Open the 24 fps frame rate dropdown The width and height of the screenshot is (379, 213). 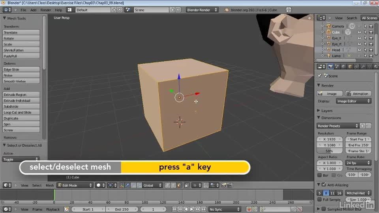click(x=358, y=163)
